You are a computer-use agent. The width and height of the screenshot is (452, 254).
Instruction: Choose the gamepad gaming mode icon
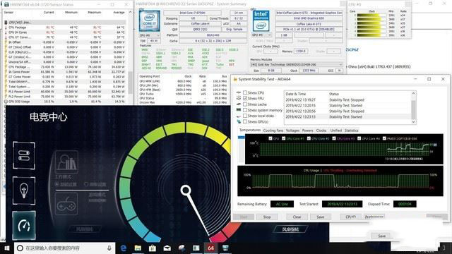66,204
